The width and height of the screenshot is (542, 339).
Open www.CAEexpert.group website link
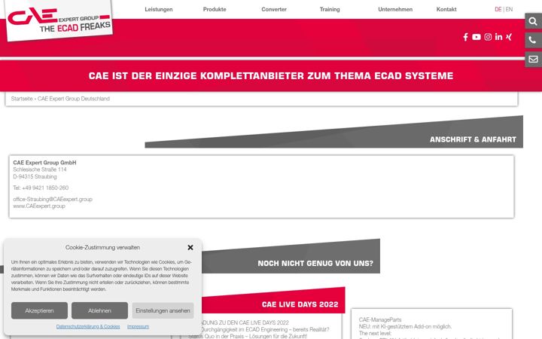39,206
